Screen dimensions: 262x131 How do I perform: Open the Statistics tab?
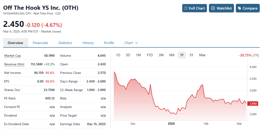coord(65,43)
